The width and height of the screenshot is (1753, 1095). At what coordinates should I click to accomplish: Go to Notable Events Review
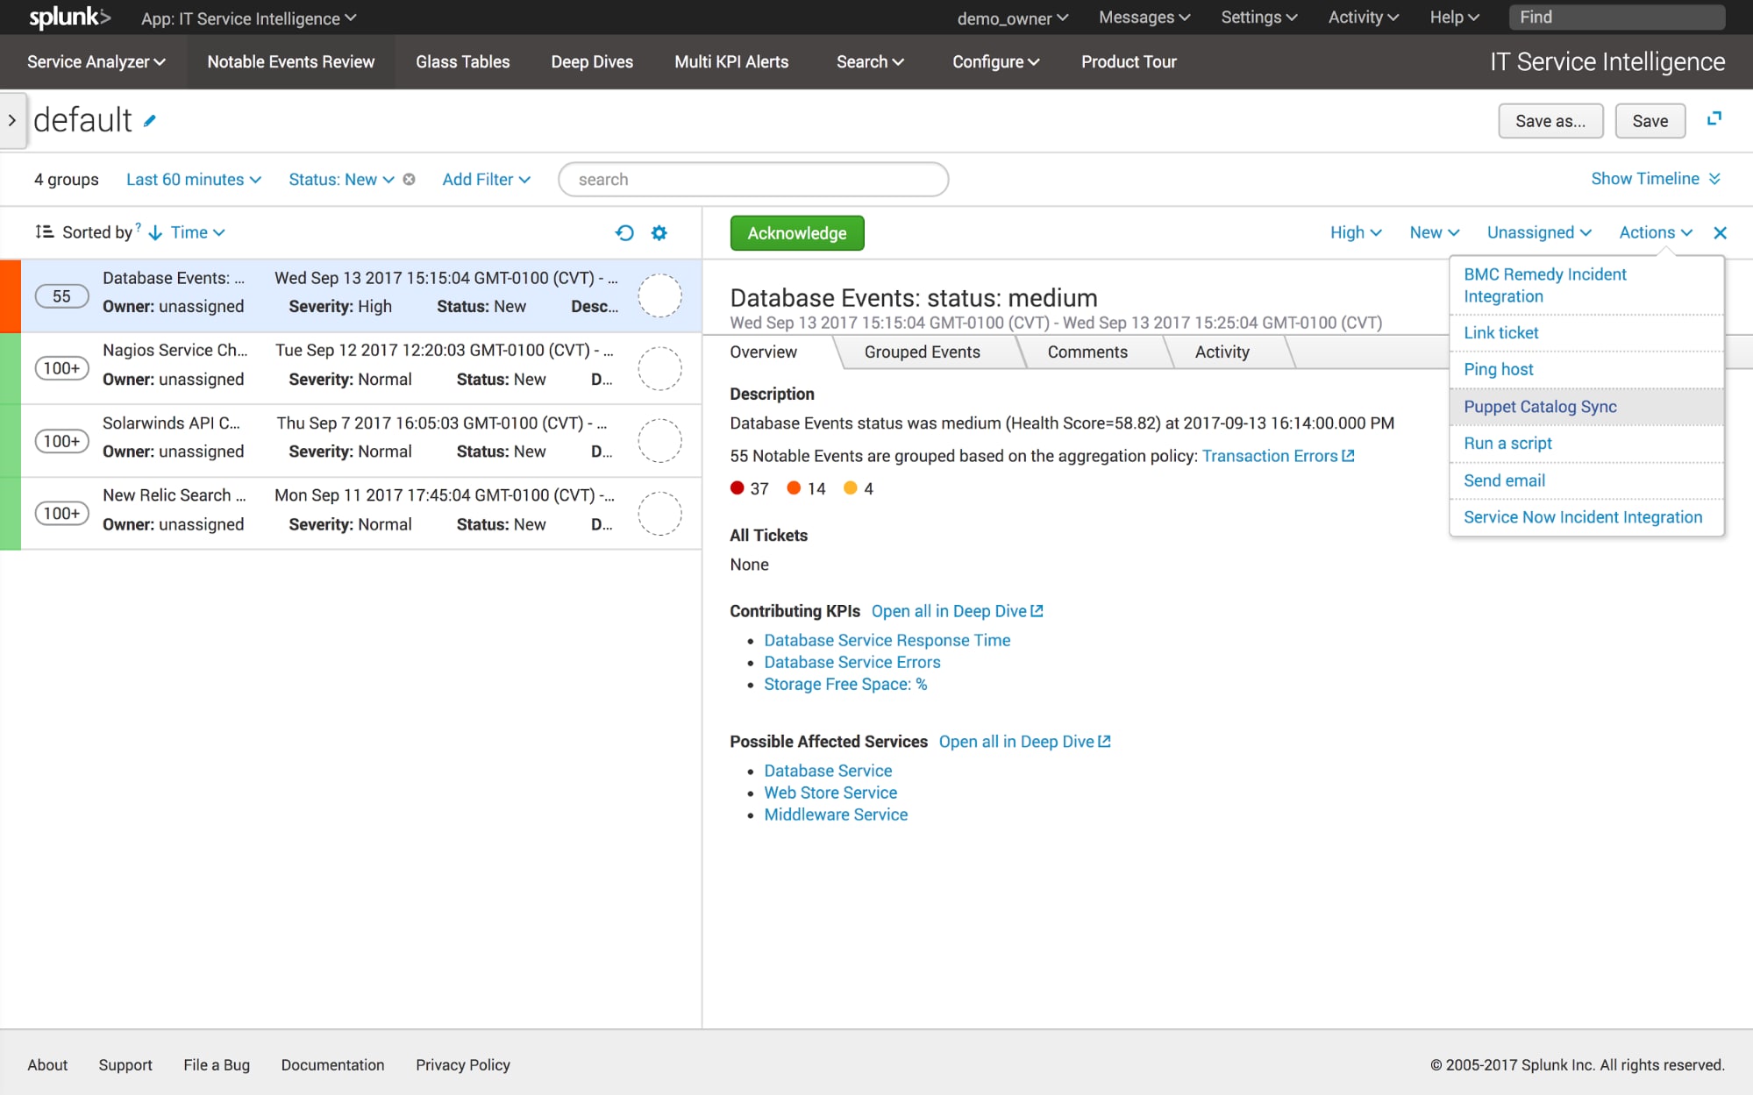click(290, 61)
